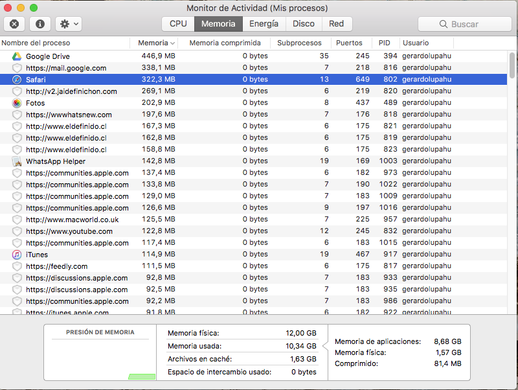The image size is (518, 390).
Task: Sort by the Memoria column header
Action: coord(155,43)
